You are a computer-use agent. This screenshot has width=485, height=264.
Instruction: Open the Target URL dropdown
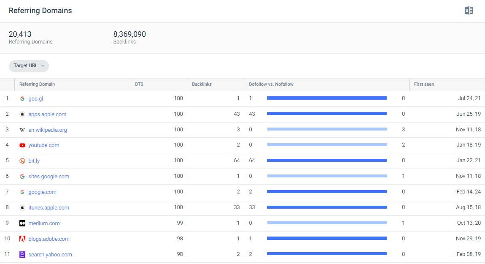28,66
